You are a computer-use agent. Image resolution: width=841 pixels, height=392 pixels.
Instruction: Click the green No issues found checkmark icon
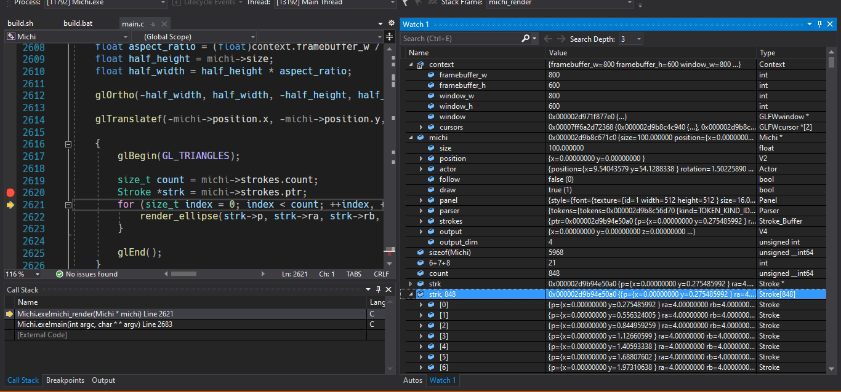click(60, 274)
